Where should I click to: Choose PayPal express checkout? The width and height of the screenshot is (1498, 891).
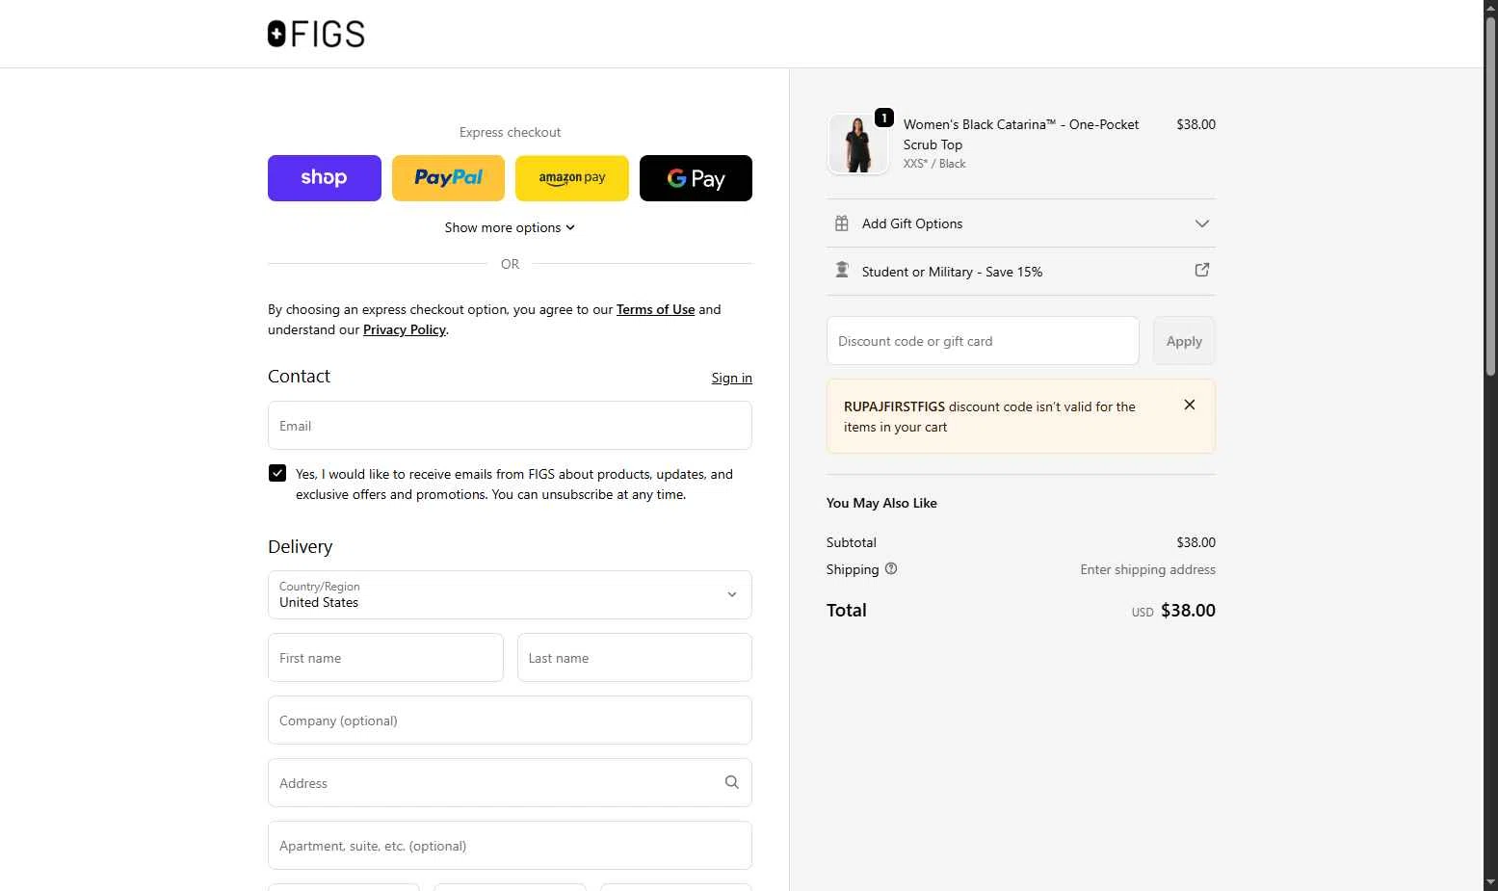[x=448, y=178]
